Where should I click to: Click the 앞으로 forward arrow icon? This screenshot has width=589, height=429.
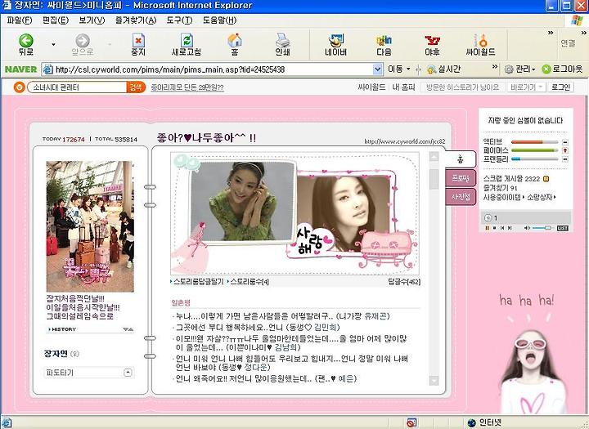tap(83, 41)
